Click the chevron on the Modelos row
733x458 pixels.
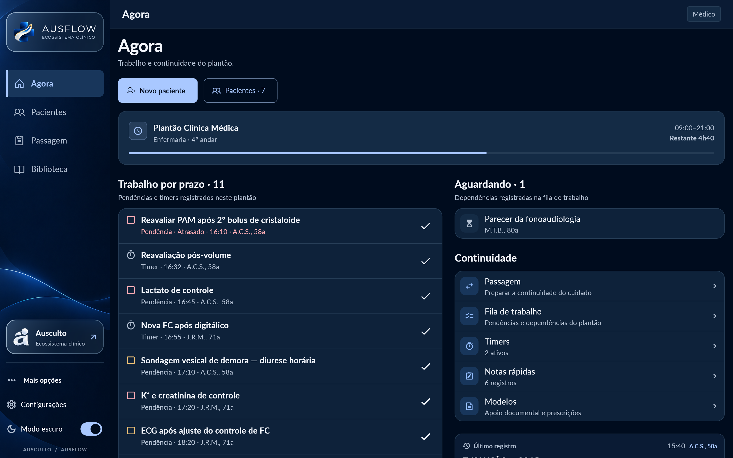(x=714, y=406)
